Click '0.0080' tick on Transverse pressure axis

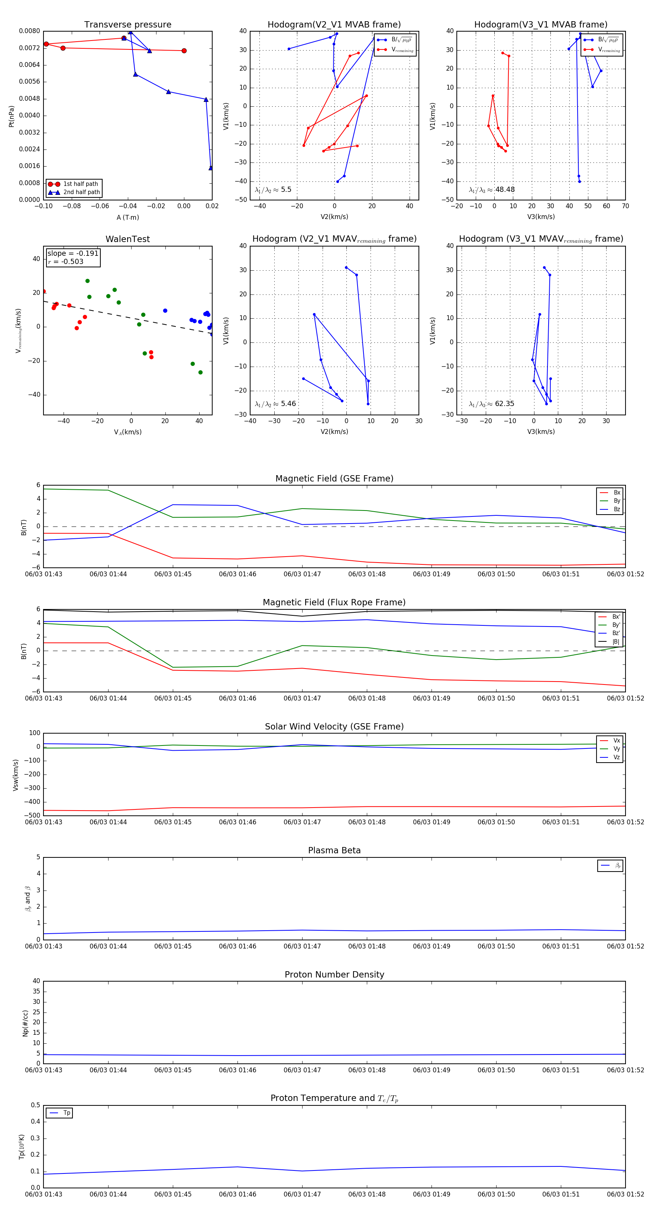pos(29,31)
